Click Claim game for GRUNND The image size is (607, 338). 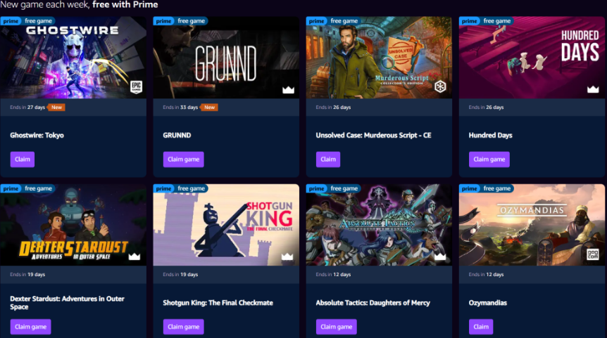click(184, 159)
